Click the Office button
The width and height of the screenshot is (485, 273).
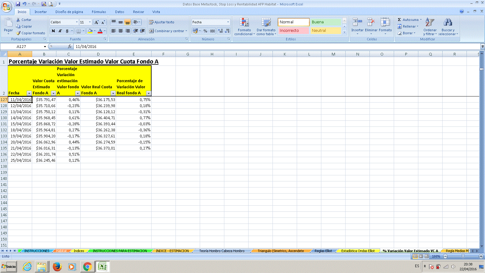[6, 6]
